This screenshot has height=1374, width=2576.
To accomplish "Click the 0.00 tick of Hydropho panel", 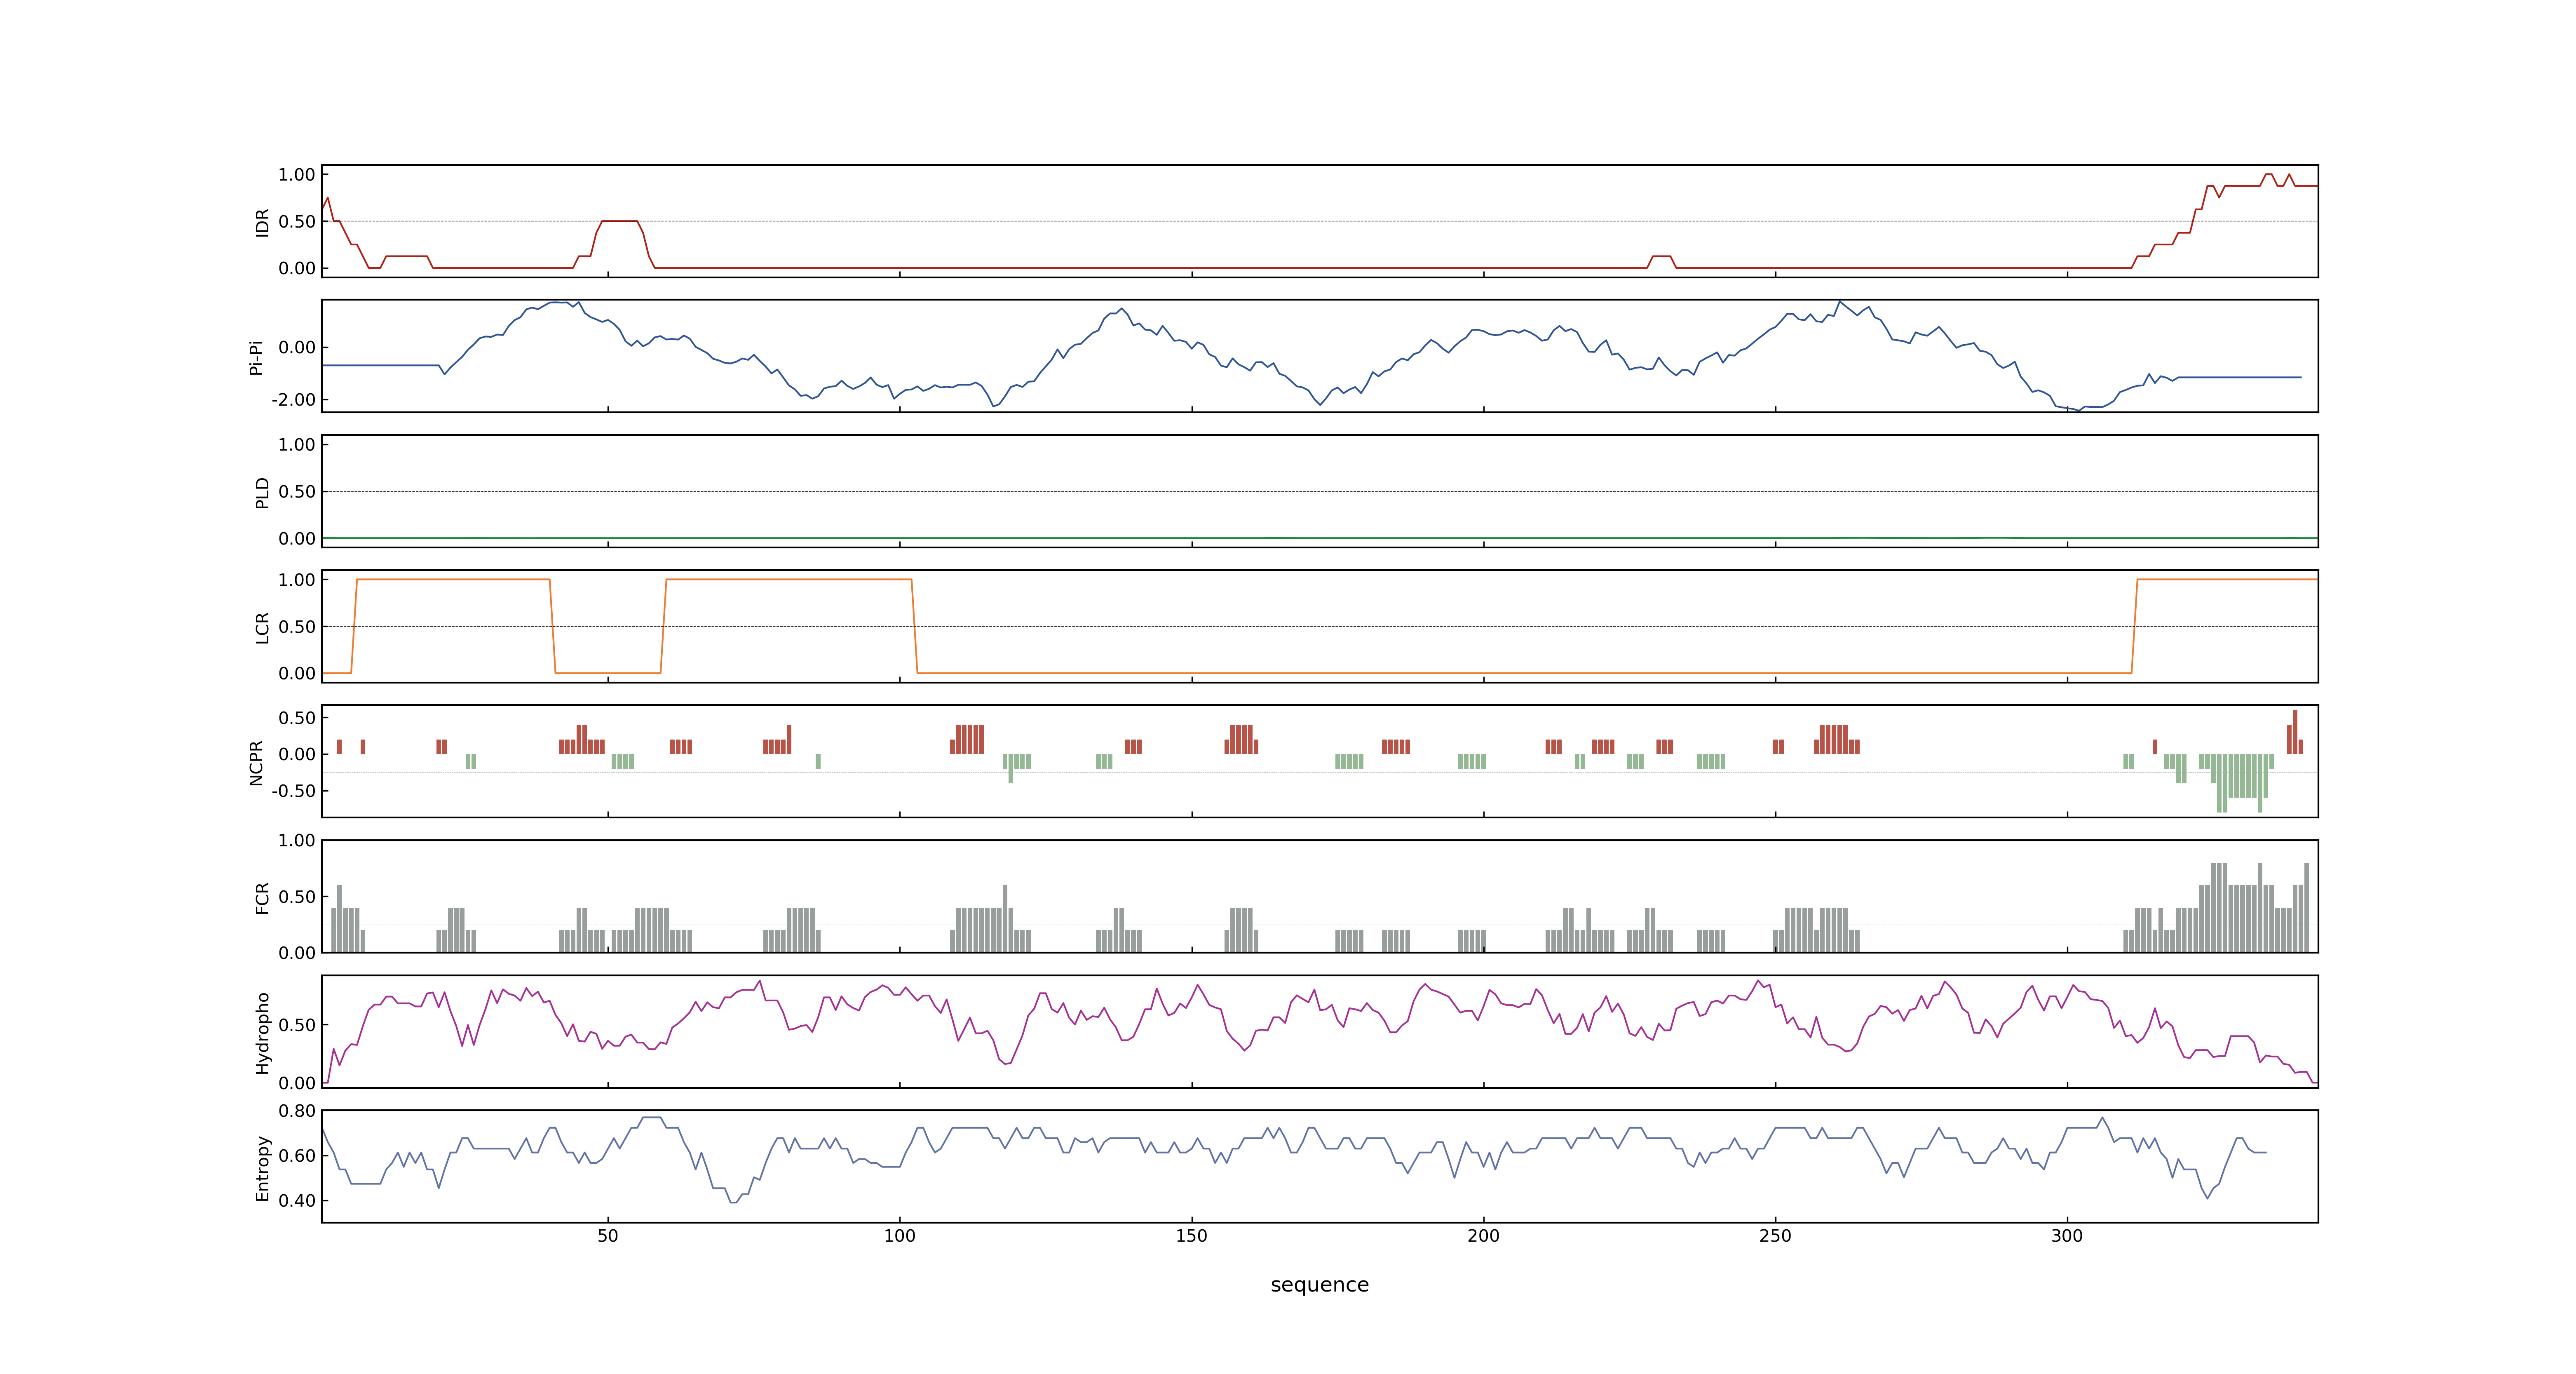I will pos(297,1083).
